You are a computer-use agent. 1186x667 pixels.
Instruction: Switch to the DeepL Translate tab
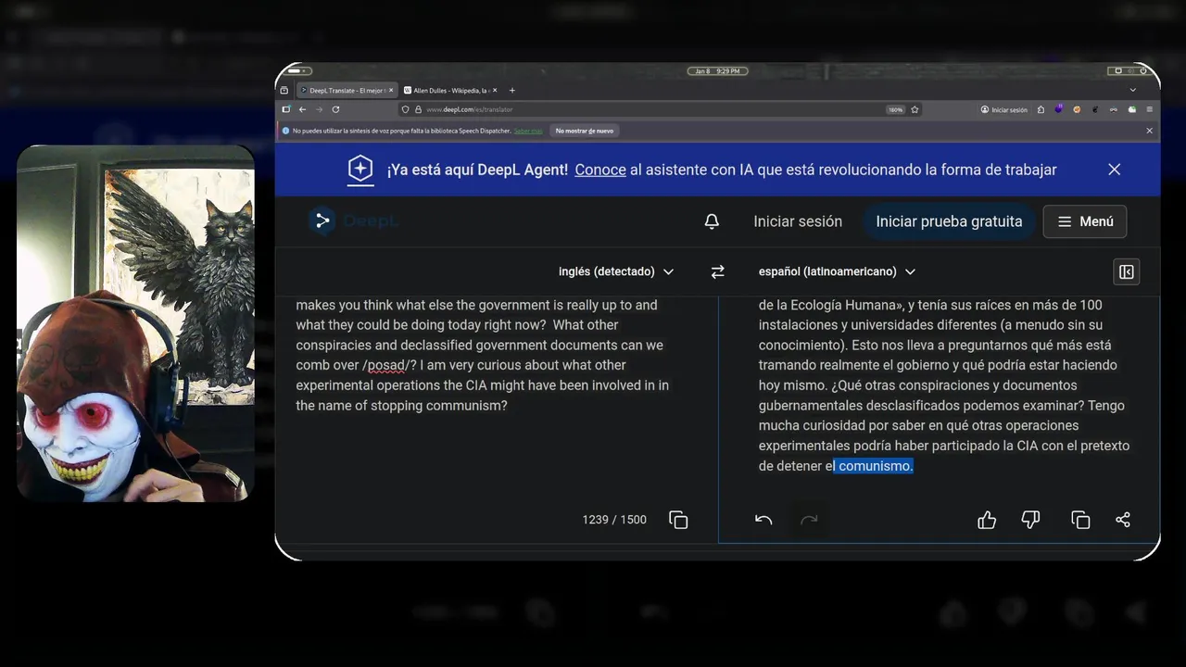click(x=347, y=90)
